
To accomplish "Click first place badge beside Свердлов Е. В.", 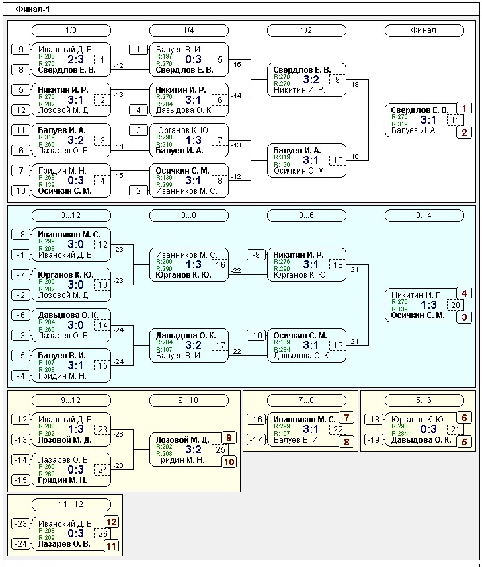I will tap(463, 108).
